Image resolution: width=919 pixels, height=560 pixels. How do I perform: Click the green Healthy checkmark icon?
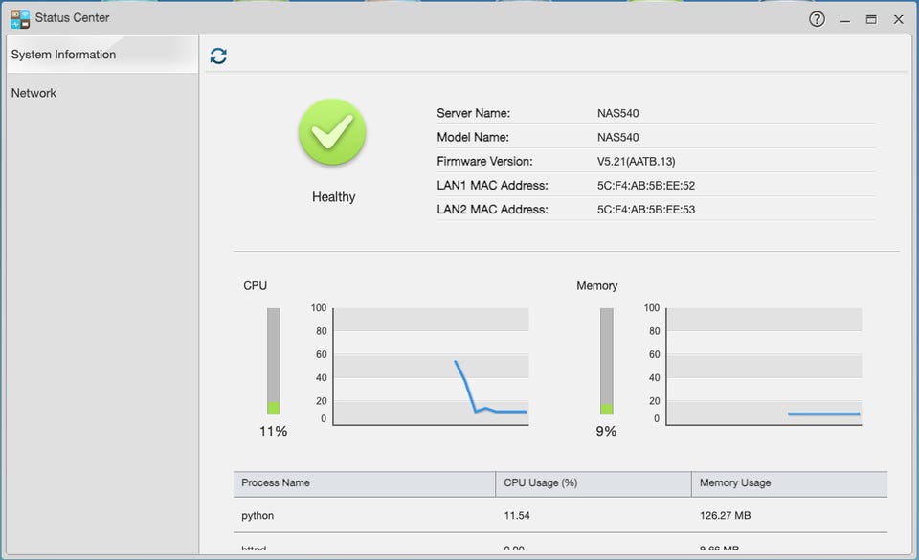[x=332, y=132]
